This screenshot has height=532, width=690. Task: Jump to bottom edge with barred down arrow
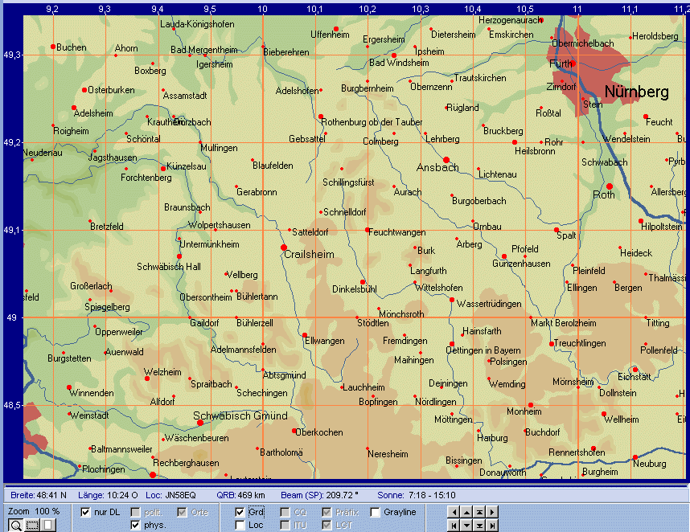point(479,526)
